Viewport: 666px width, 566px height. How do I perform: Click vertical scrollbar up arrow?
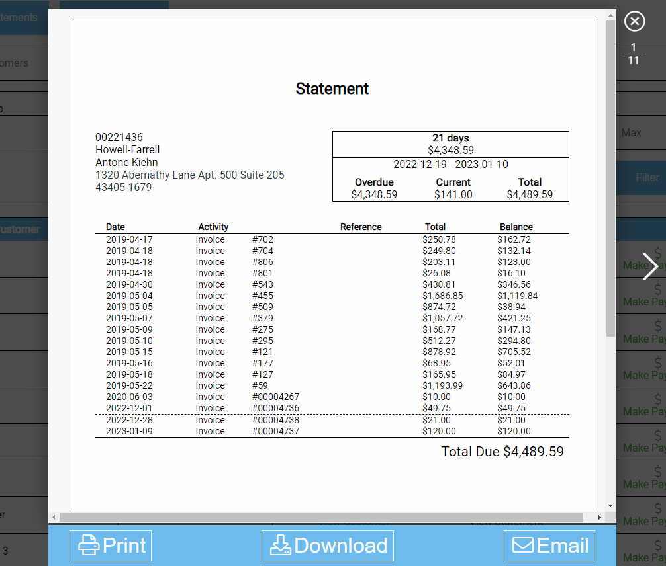[611, 15]
